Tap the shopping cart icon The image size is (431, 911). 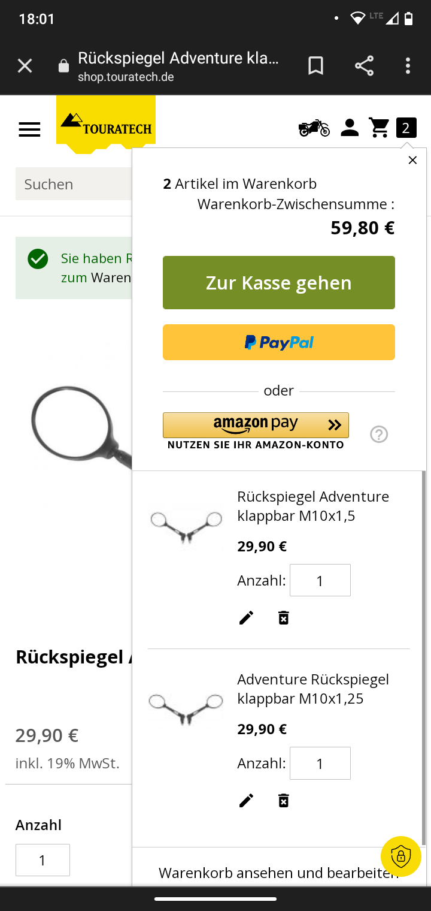(x=379, y=128)
